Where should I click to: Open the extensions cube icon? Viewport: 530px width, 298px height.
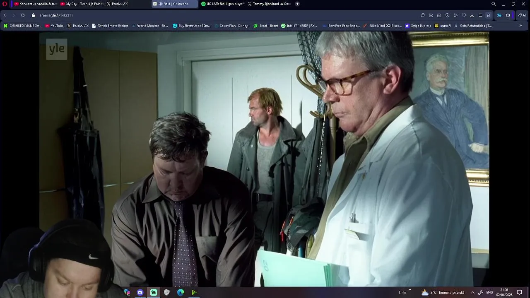508,15
